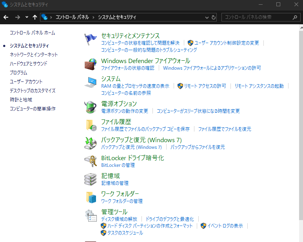Open ワーク フォルダーの管理 link

tap(122, 201)
